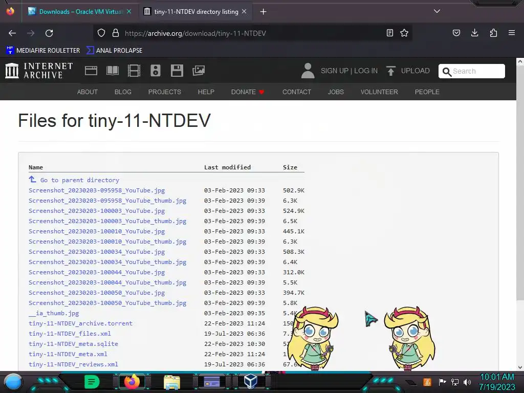The height and width of the screenshot is (393, 524).
Task: Expand the list all tabs chevron
Action: 437,11
